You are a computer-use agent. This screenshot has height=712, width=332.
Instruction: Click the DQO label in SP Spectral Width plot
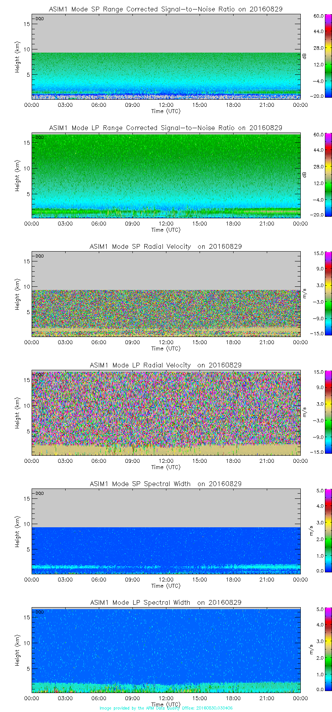click(x=40, y=493)
